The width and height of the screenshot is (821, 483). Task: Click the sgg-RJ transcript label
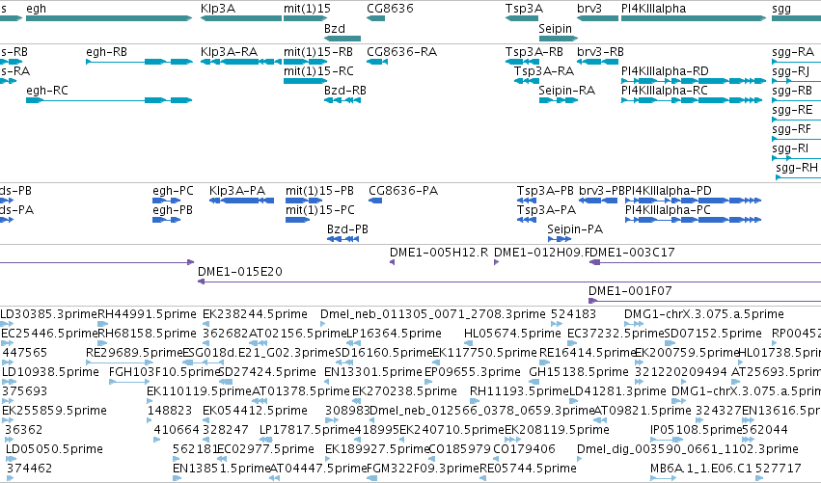[x=791, y=71]
